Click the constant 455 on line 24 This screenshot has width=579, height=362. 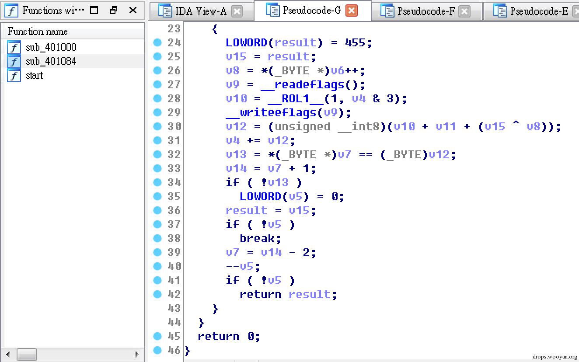click(355, 43)
